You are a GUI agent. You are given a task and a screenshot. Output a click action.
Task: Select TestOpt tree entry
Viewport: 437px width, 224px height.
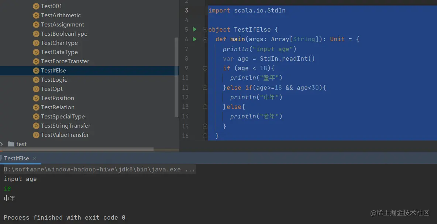pyautogui.click(x=52, y=89)
